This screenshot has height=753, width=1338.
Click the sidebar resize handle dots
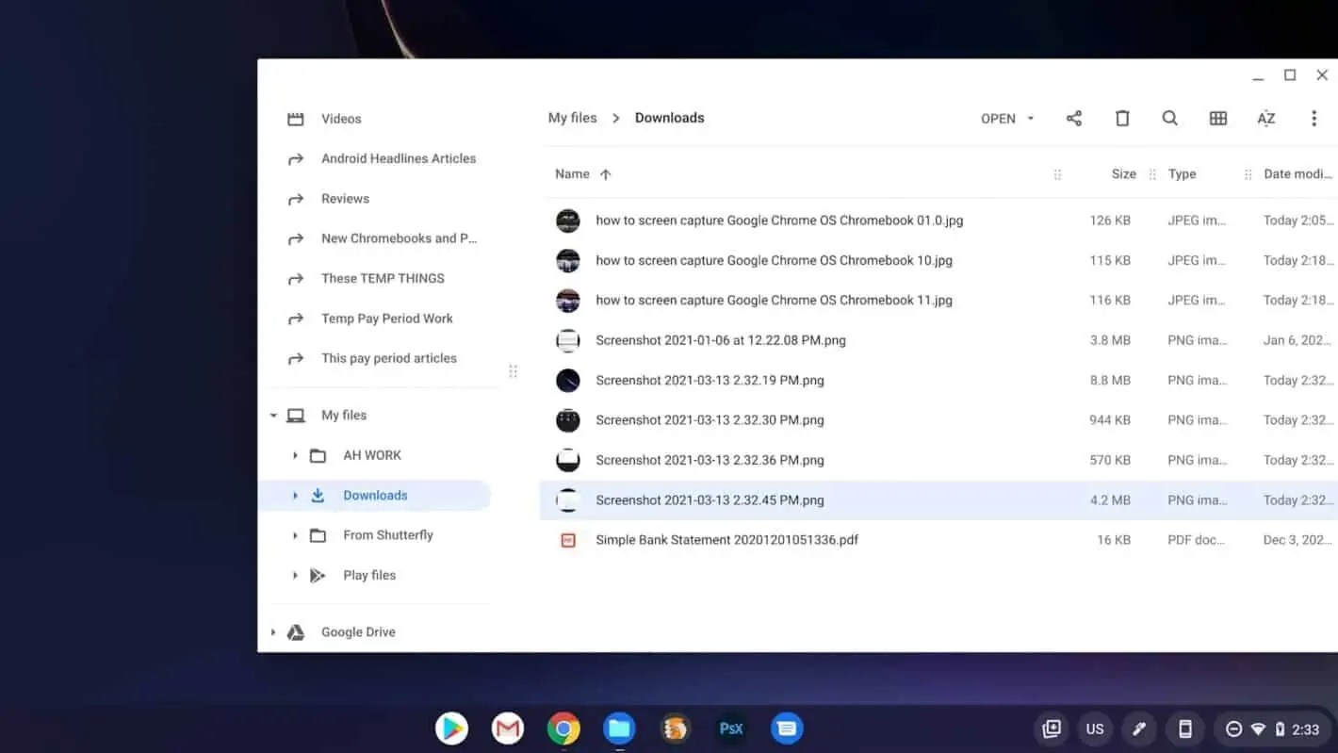[513, 371]
